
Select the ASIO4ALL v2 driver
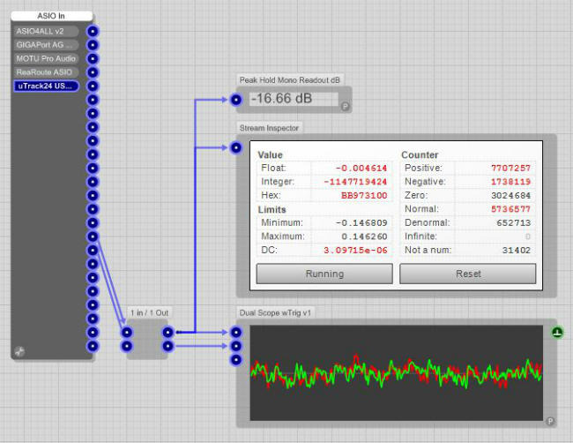[x=46, y=31]
